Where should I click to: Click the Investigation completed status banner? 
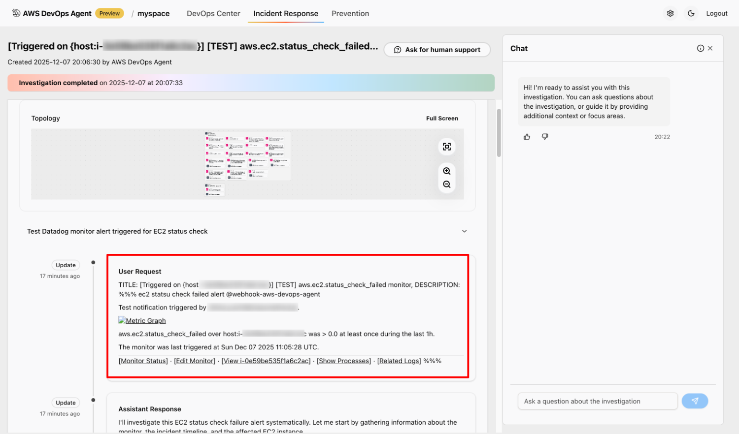pos(251,83)
